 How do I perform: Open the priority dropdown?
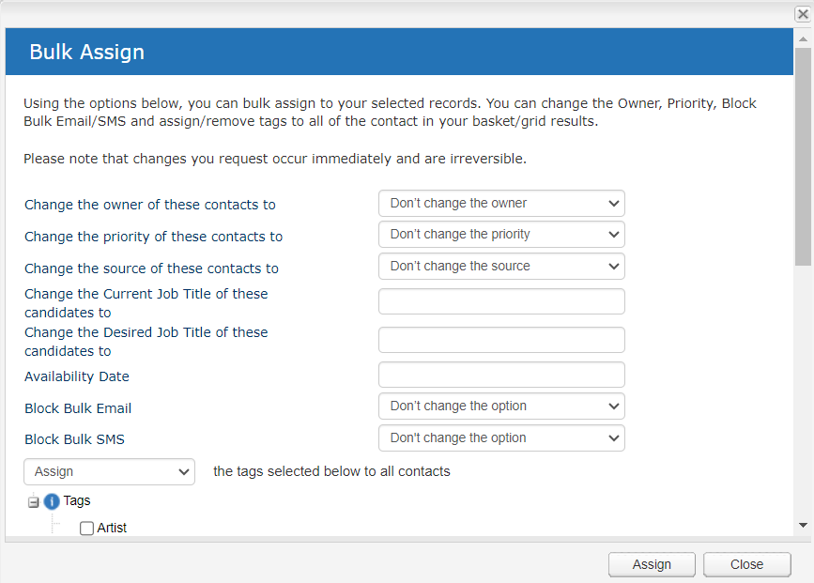pos(501,234)
